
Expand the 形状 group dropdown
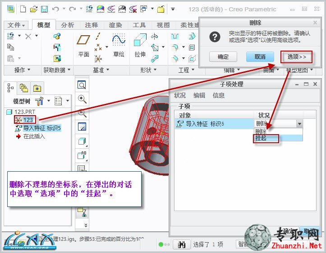[148, 70]
